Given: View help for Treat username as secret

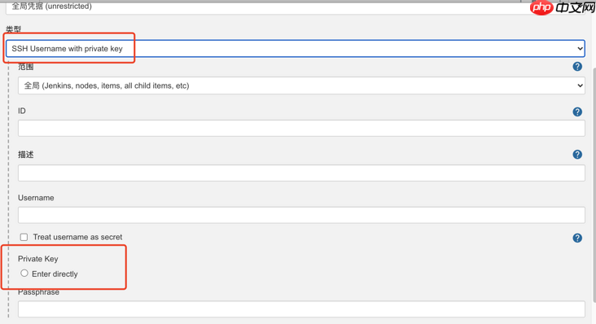Looking at the screenshot, I should pos(577,238).
